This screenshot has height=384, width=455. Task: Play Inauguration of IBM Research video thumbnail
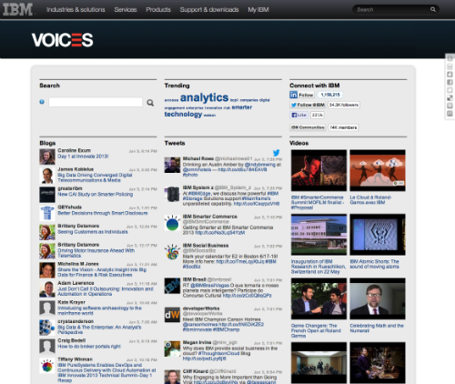tap(318, 235)
